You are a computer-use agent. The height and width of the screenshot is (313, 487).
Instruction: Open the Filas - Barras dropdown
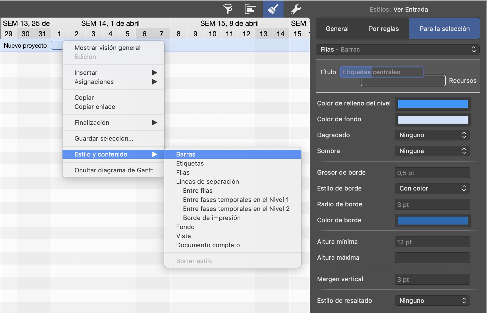click(397, 49)
